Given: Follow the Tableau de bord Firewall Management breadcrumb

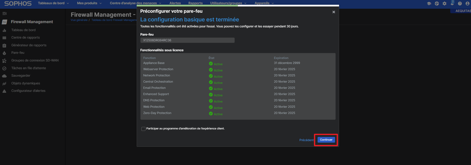Looking at the screenshot, I should (x=114, y=20).
